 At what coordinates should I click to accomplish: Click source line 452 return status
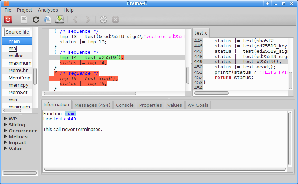coord(234,78)
